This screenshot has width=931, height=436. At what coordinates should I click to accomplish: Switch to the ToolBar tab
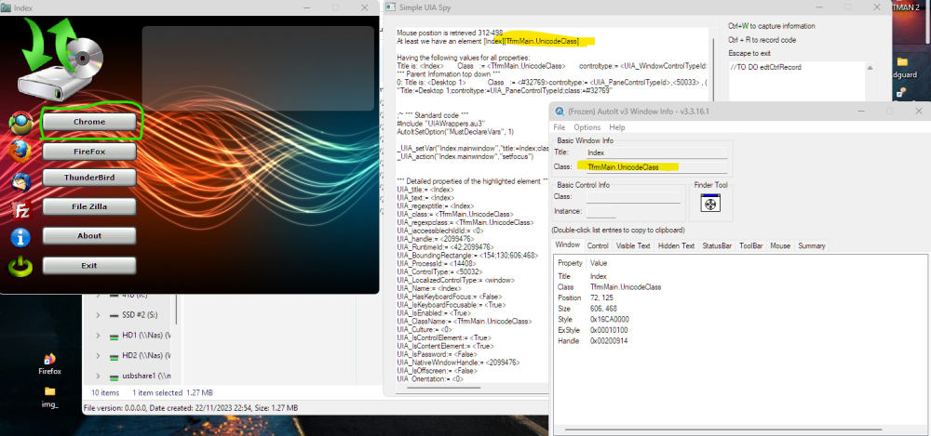pos(751,245)
